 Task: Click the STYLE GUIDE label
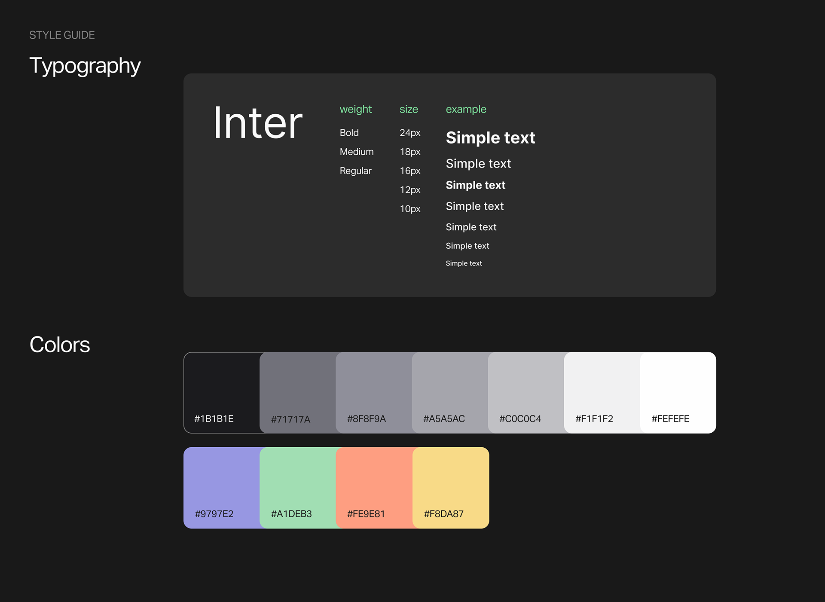coord(62,35)
